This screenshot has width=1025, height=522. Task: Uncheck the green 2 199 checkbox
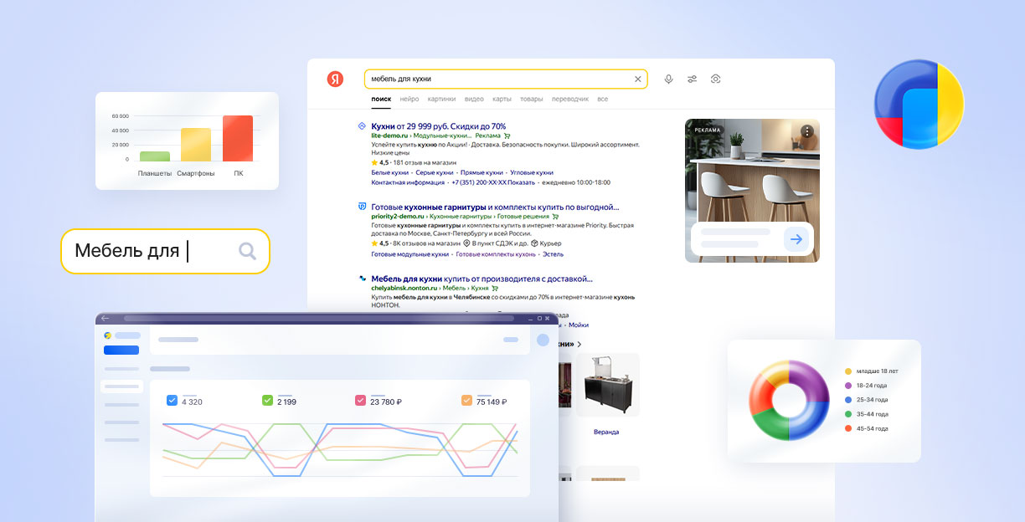(x=267, y=401)
